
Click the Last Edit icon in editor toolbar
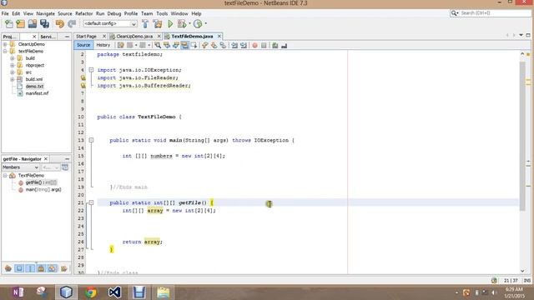[120, 45]
